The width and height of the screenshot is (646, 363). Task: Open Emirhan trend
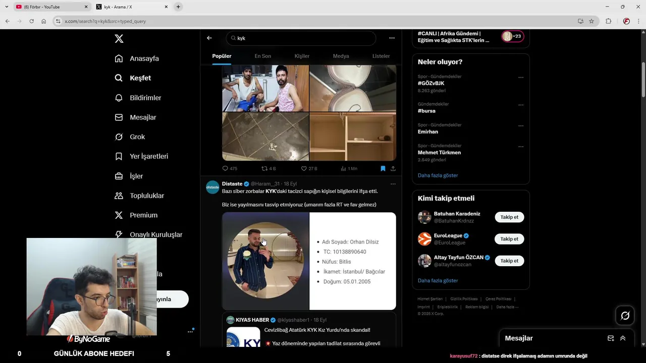(428, 132)
